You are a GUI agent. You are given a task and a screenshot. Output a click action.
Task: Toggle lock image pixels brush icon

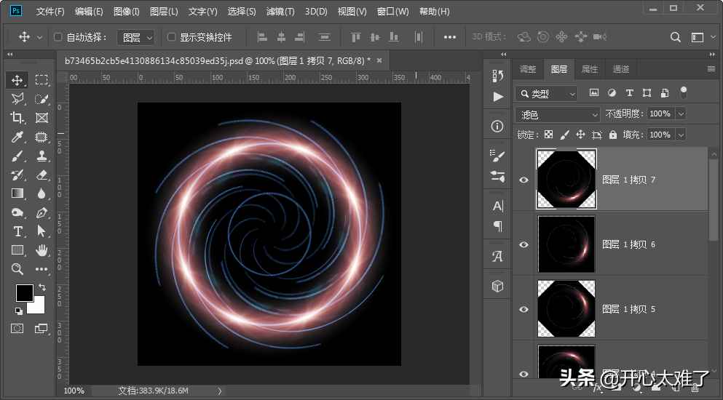[x=564, y=135]
